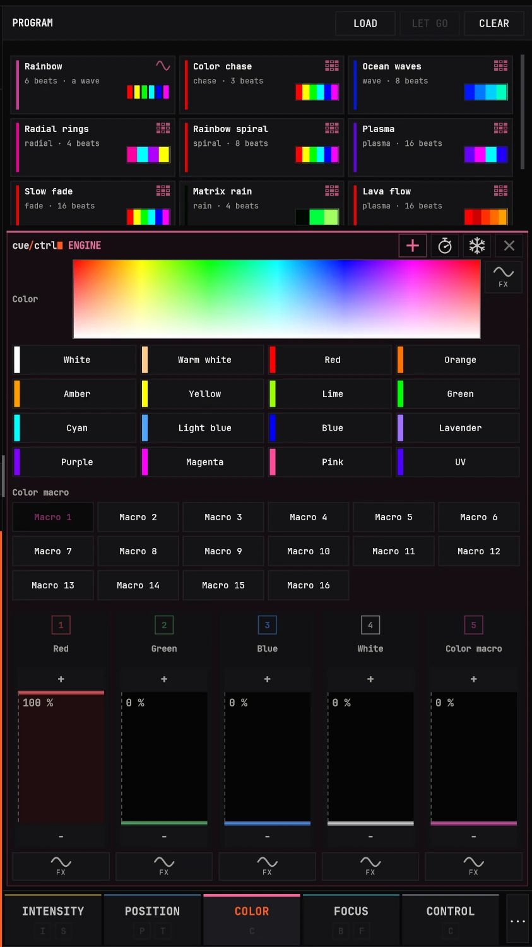532x947 pixels.
Task: Select channel number 3 box for Blue
Action: pyautogui.click(x=267, y=625)
